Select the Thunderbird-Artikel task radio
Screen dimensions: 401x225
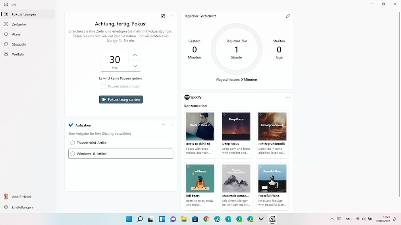(x=73, y=143)
